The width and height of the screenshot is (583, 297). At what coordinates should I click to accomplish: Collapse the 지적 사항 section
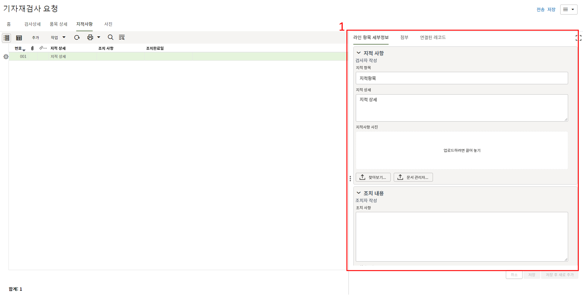click(359, 53)
